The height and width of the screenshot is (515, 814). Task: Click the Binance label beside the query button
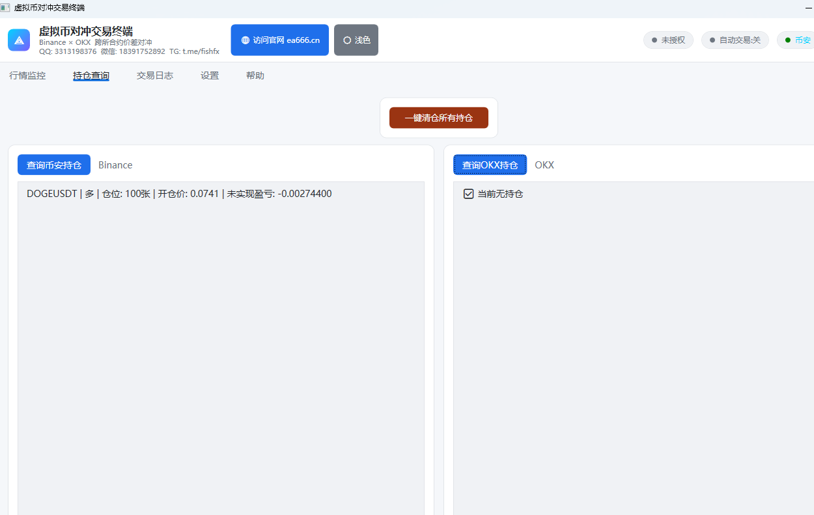115,165
